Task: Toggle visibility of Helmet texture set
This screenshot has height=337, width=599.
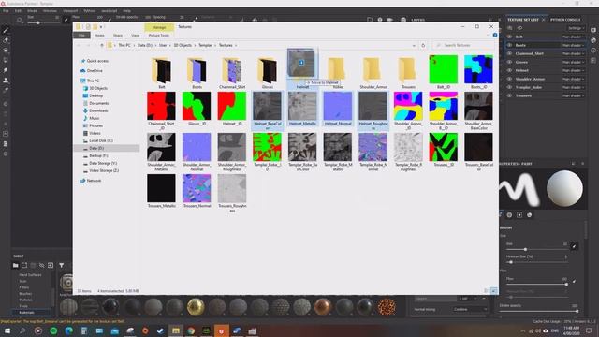Action: click(x=509, y=70)
